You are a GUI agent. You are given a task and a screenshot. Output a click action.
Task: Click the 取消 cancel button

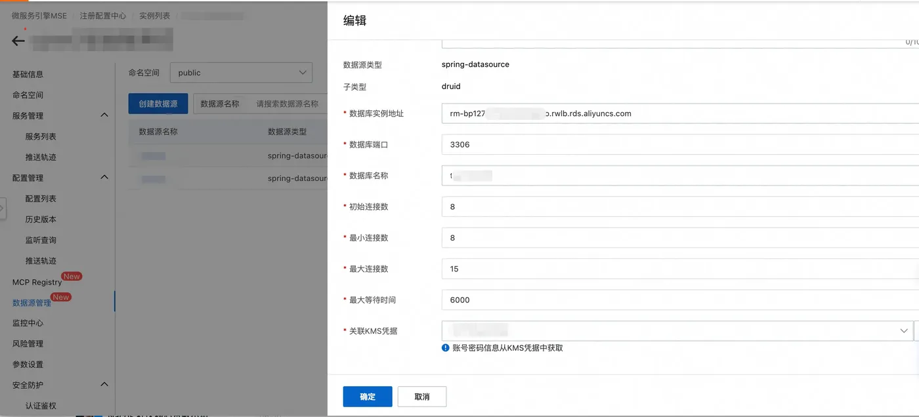coord(422,397)
